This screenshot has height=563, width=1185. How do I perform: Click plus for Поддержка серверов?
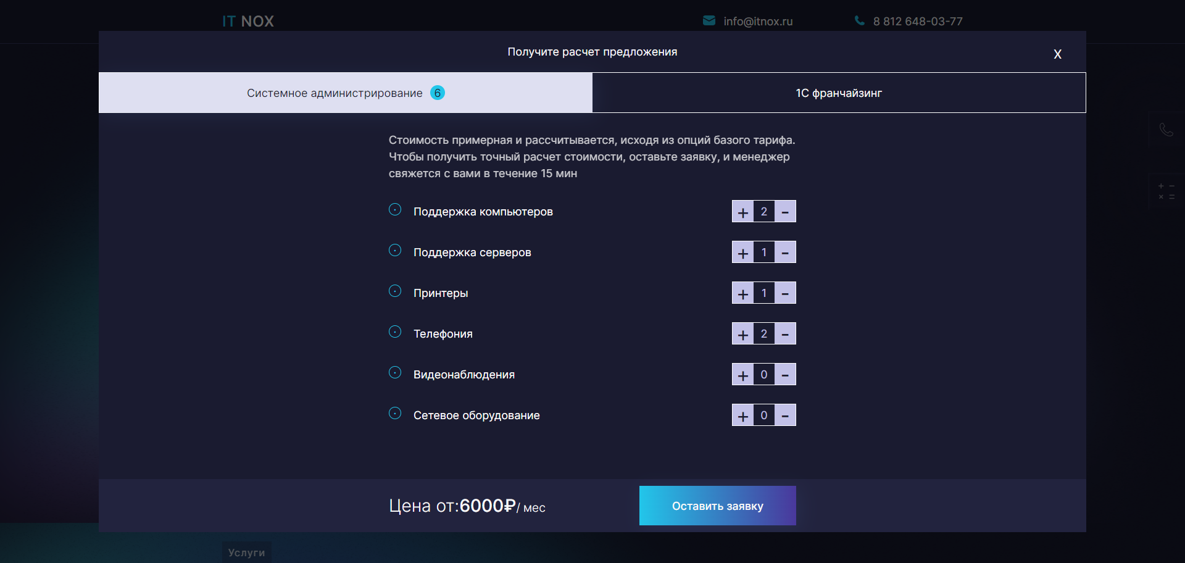point(742,252)
